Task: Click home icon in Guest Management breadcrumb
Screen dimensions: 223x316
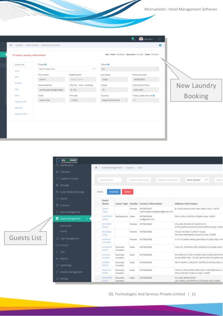Action: pos(96,168)
